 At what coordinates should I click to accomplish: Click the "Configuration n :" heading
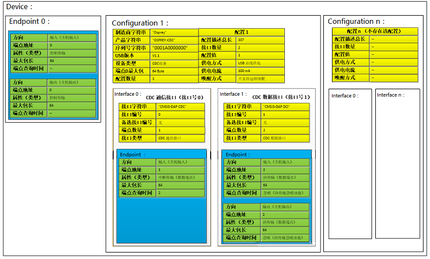pyautogui.click(x=358, y=22)
